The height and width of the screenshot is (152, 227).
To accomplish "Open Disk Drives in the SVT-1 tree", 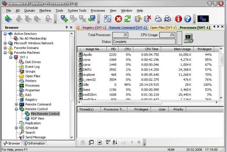I will click(33, 62).
